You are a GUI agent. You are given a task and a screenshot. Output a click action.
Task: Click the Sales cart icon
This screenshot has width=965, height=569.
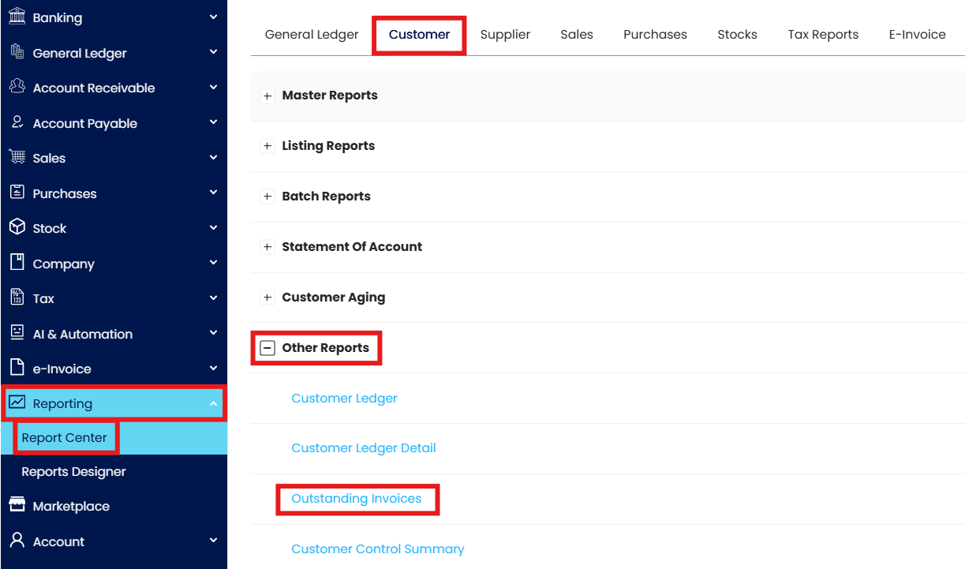tap(17, 157)
